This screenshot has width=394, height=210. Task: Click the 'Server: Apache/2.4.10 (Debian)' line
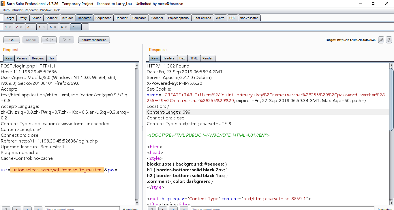point(179,78)
